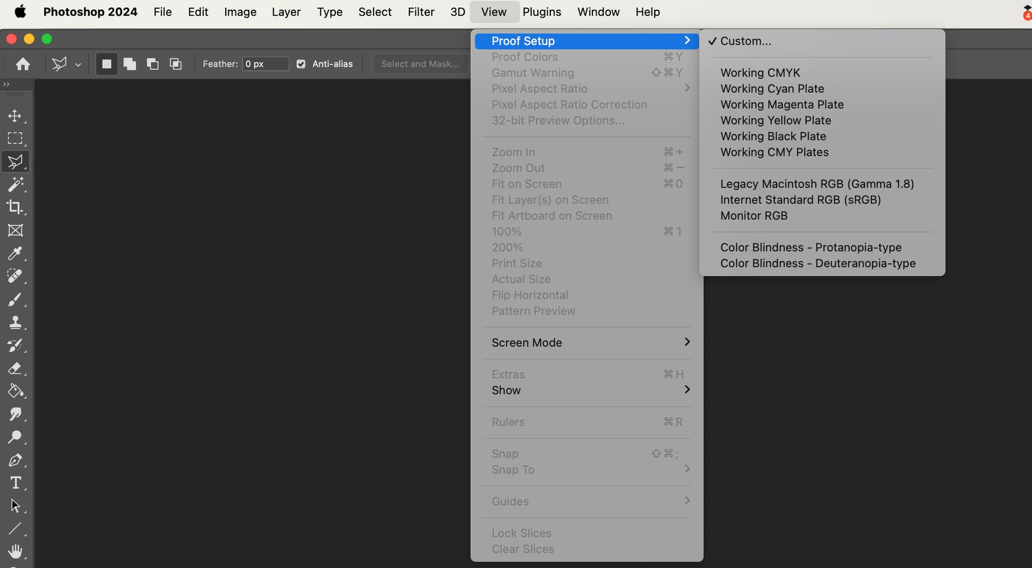1032x568 pixels.
Task: Highlight the Proof Setup submenu item
Action: tap(587, 41)
